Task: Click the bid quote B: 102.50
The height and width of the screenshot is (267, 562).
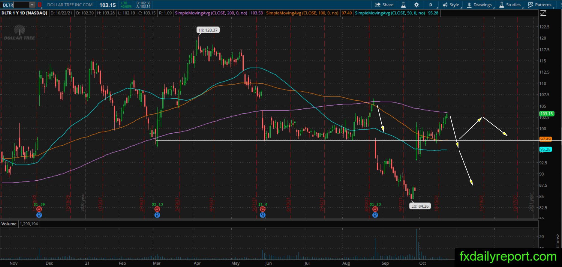Action: [x=143, y=3]
